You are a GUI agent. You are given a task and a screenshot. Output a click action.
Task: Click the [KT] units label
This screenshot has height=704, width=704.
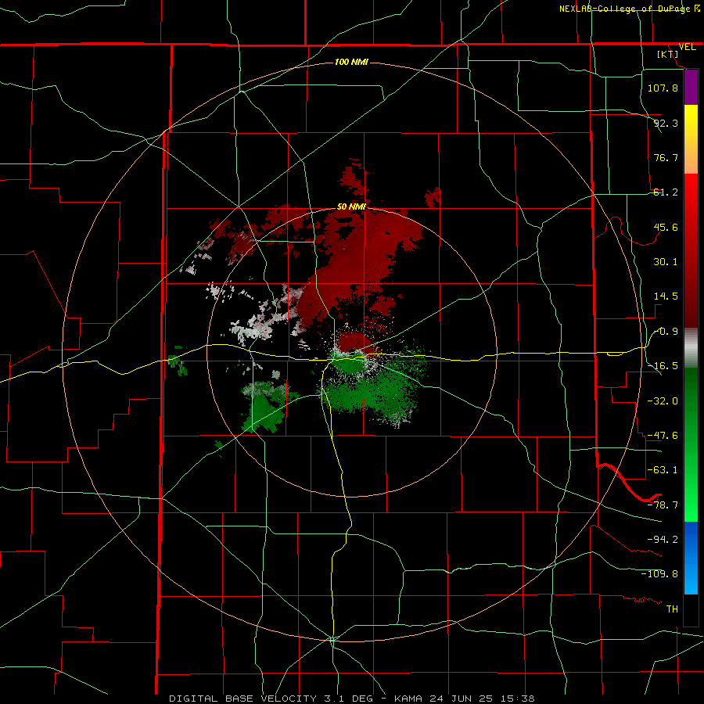668,54
